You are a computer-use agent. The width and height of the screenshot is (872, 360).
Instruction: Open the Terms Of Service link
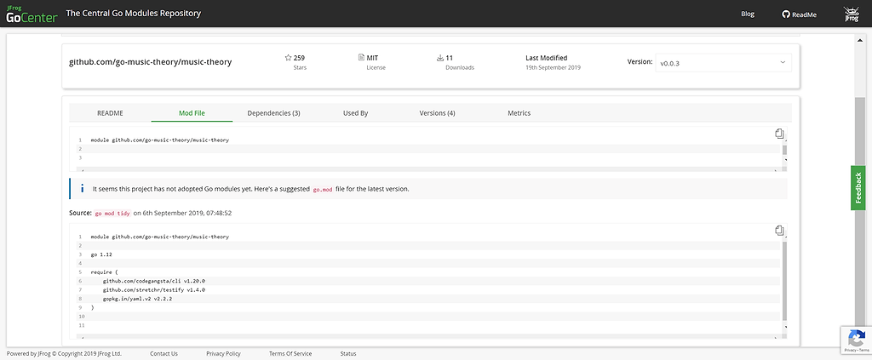click(x=290, y=353)
